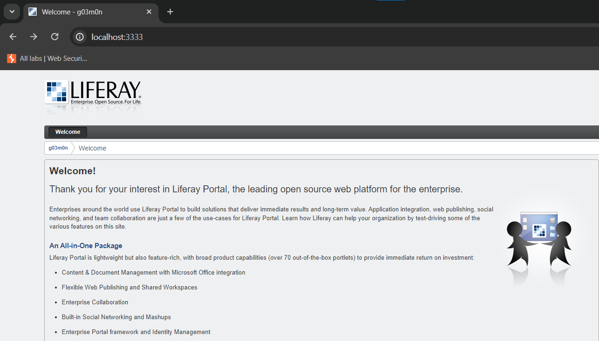Select the Welcome navigation tab
Image resolution: width=599 pixels, height=341 pixels.
pos(68,132)
